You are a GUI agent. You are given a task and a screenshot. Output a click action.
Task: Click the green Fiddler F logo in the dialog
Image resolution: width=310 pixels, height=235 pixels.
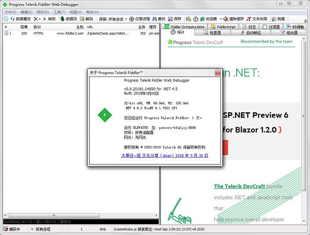pyautogui.click(x=105, y=115)
